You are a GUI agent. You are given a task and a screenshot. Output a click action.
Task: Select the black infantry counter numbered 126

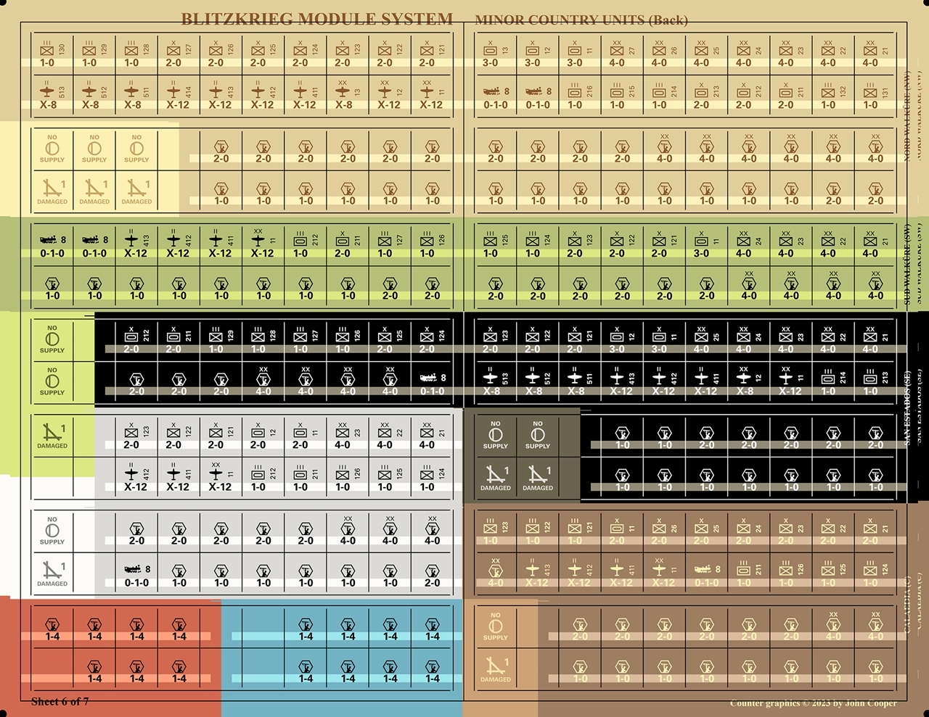pos(348,341)
